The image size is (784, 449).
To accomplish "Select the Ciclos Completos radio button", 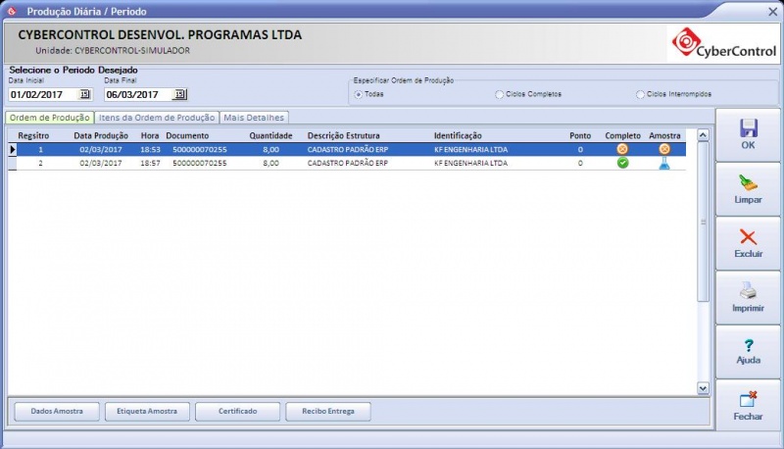I will coord(499,94).
